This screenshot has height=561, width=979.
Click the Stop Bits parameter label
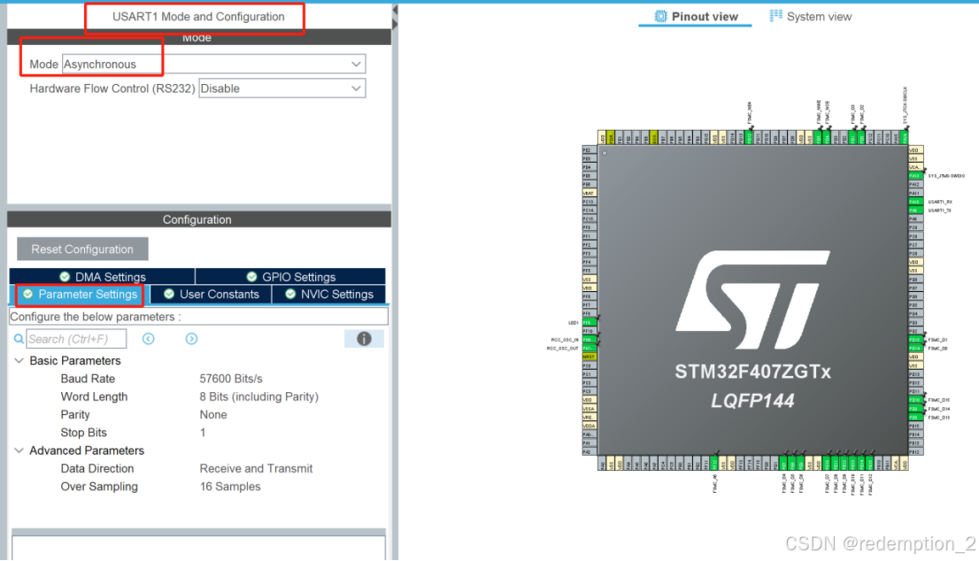[84, 433]
